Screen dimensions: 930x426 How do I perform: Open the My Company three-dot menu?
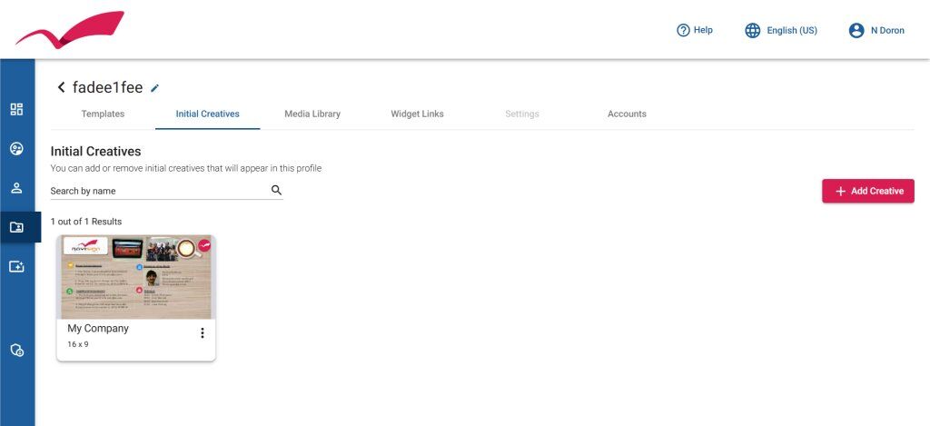pos(202,333)
